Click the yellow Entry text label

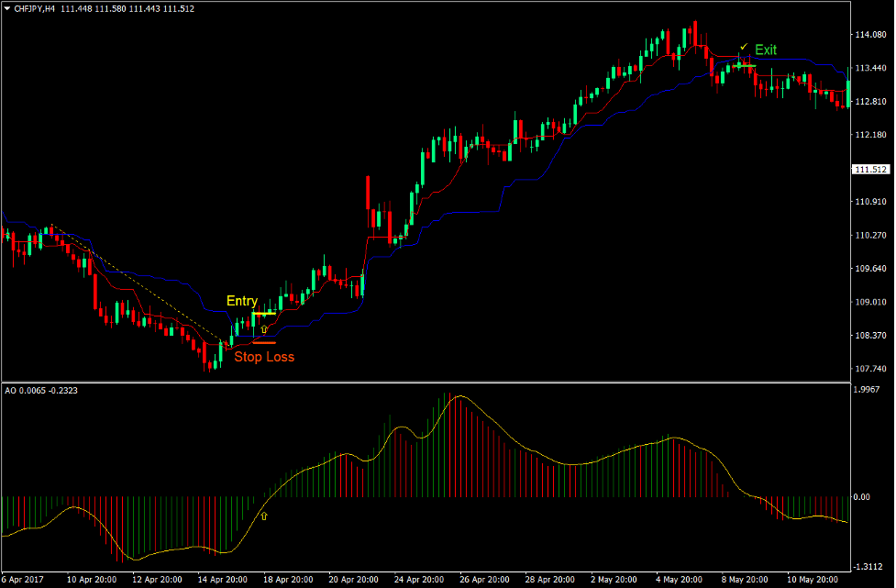[x=242, y=301]
